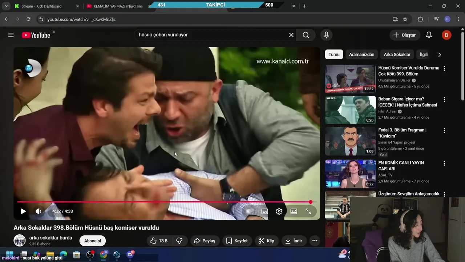Open options for Fedai 3. Bölüm video
The image size is (465, 262).
pyautogui.click(x=444, y=131)
